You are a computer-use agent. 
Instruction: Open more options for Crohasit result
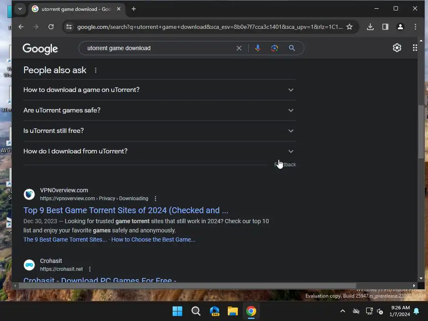[x=90, y=269]
